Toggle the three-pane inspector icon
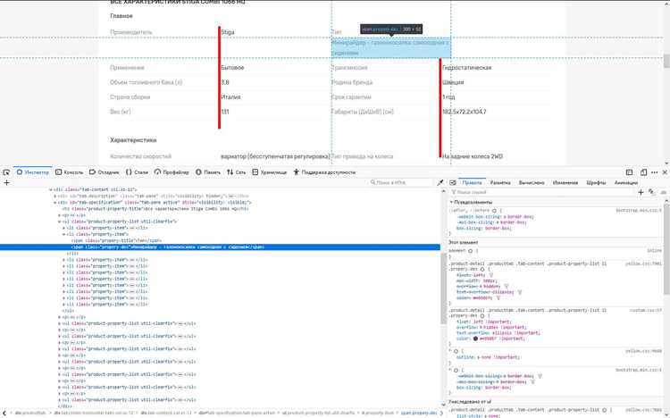Screen dimensions: 670x418 [453, 182]
